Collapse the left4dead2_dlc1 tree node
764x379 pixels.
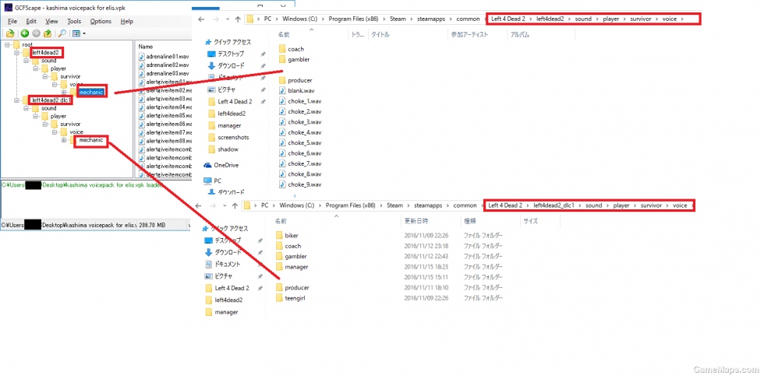point(16,100)
